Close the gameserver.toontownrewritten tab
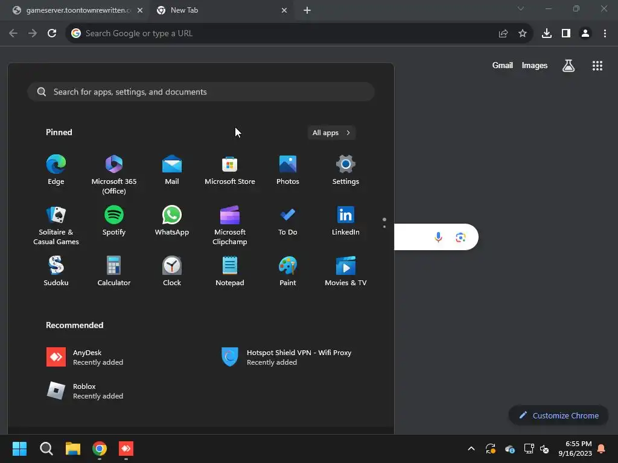Viewport: 618px width, 463px height. pos(140,10)
